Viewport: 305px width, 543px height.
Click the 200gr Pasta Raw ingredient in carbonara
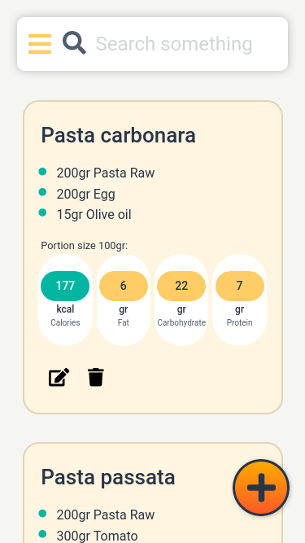pyautogui.click(x=106, y=173)
